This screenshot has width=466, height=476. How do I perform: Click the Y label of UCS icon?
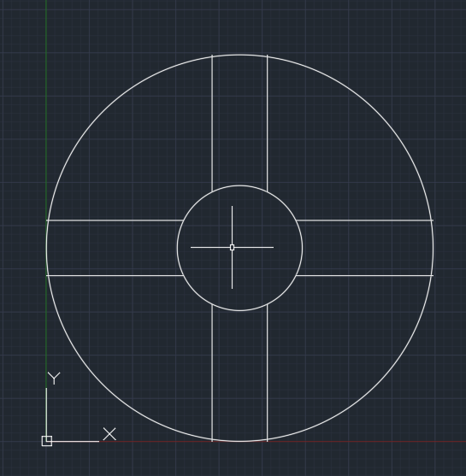54,379
